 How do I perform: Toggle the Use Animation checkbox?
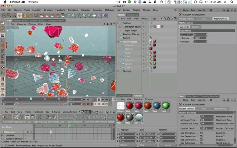click(x=201, y=133)
